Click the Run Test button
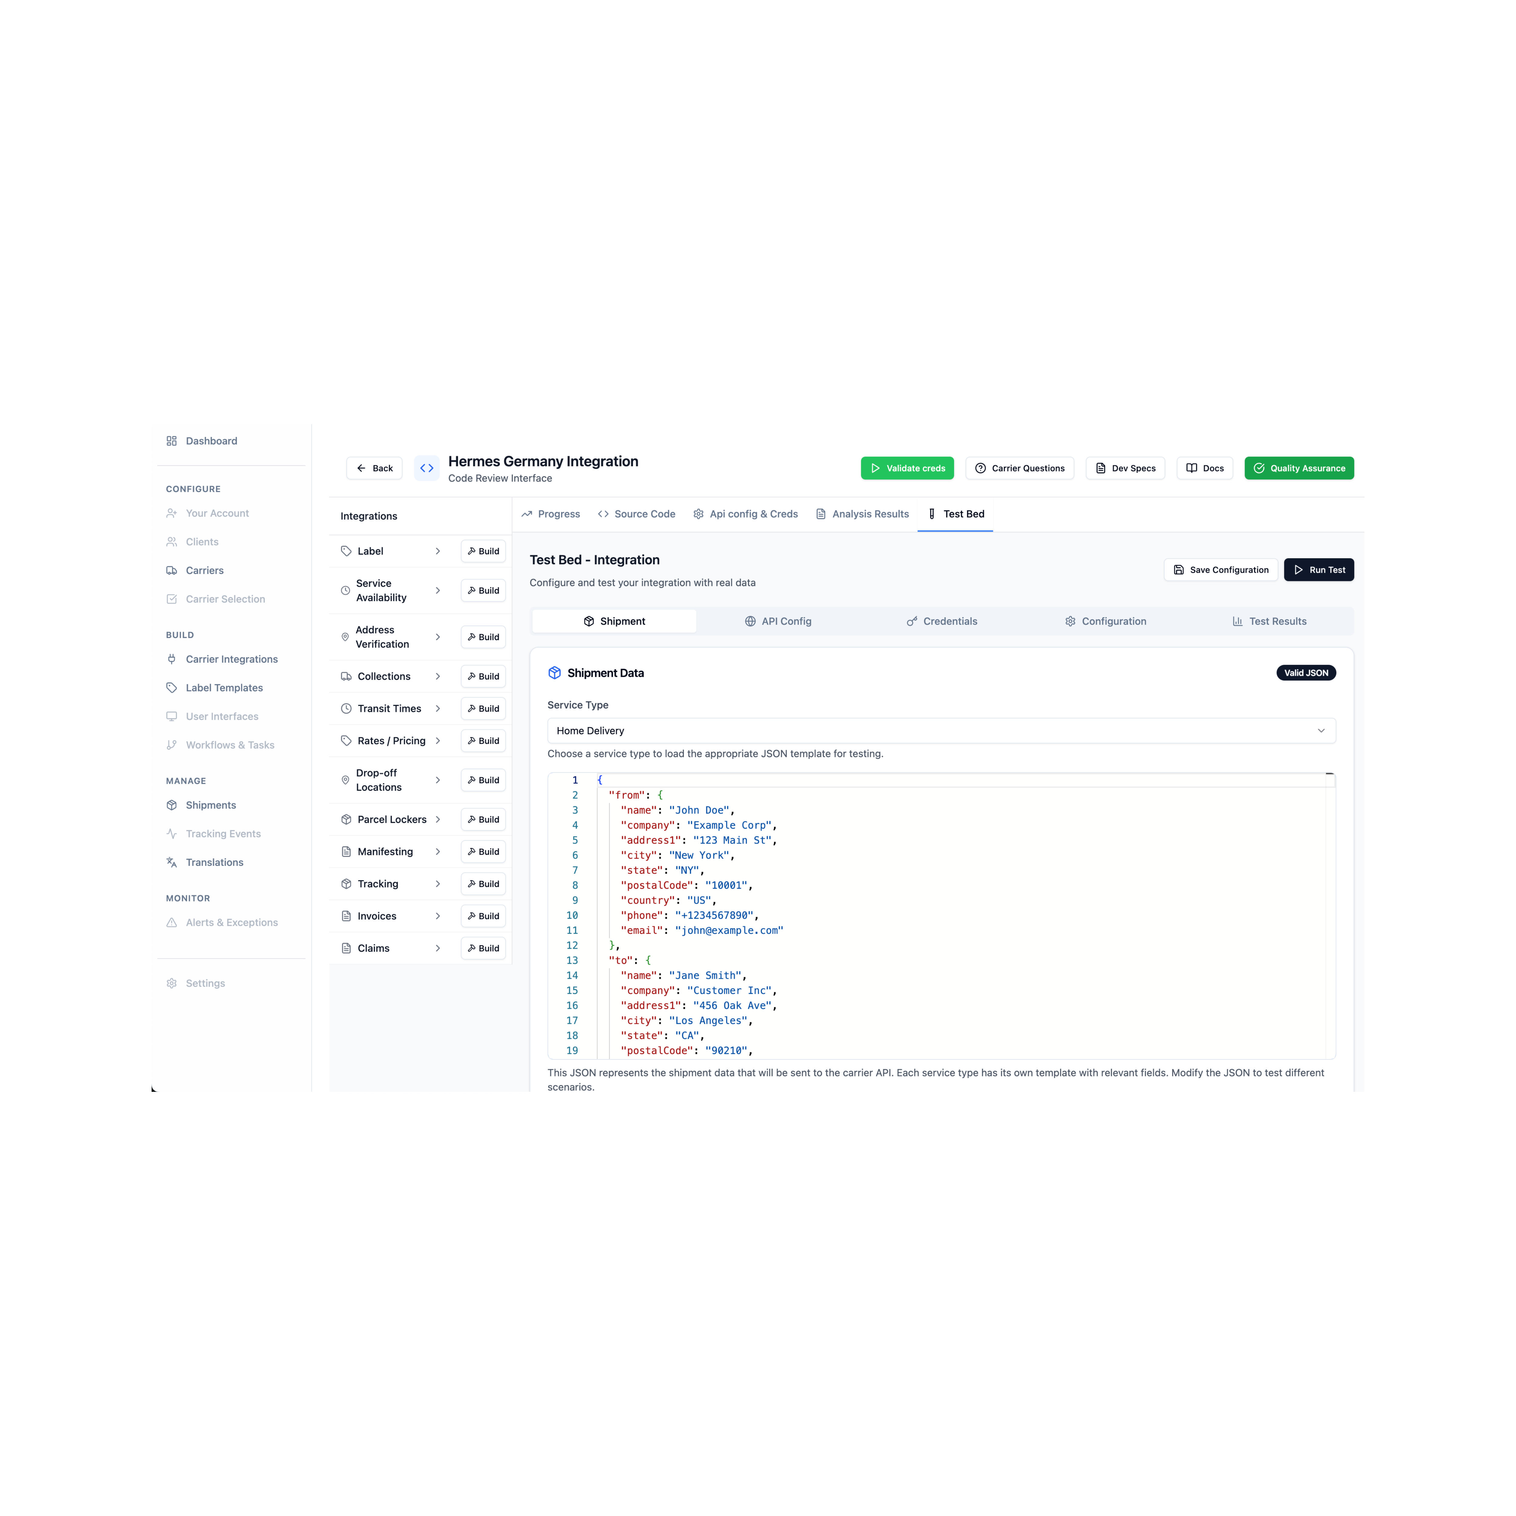 [x=1319, y=570]
